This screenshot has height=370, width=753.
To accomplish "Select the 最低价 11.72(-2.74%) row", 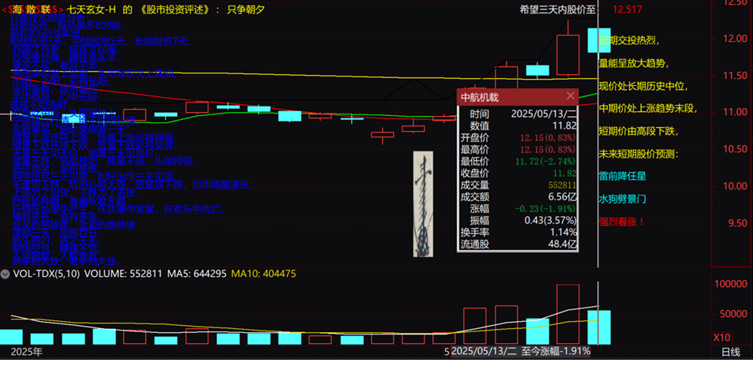I will pos(518,161).
